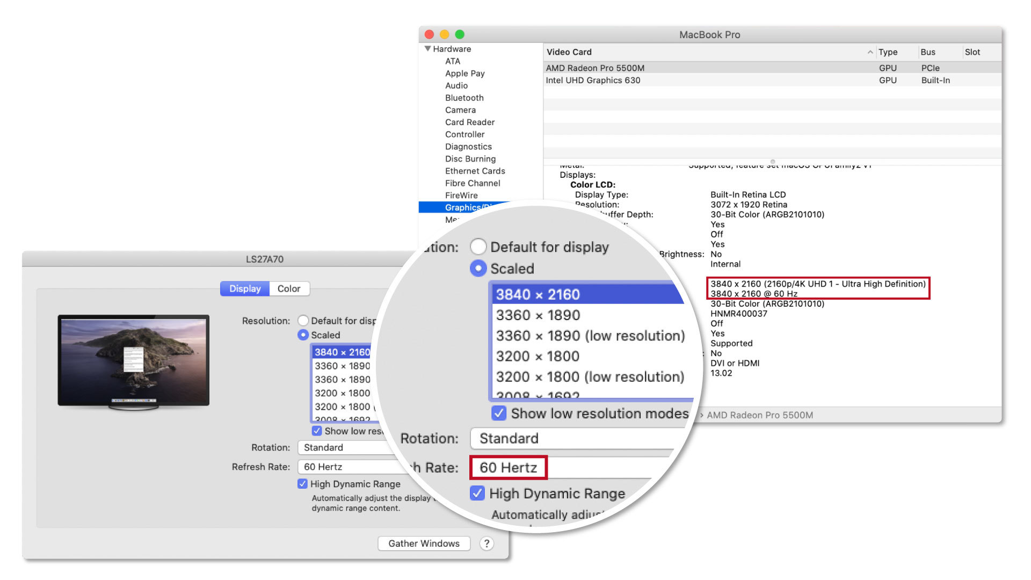Select Default for display radio button

click(303, 321)
